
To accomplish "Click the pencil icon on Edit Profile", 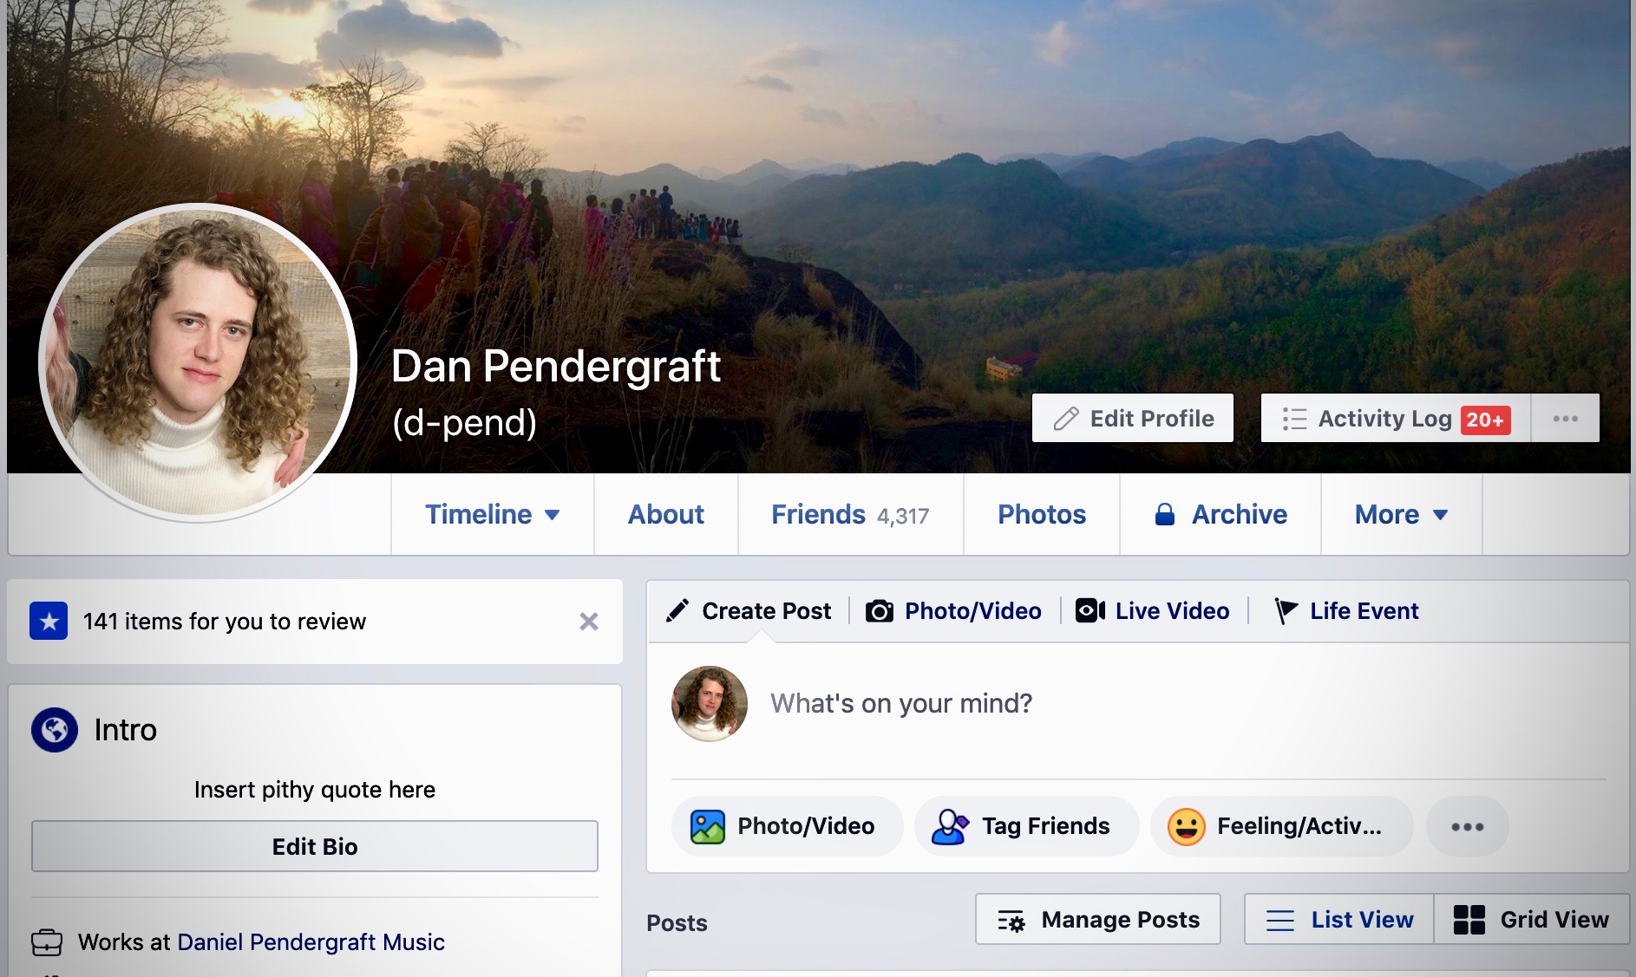I will pos(1066,419).
